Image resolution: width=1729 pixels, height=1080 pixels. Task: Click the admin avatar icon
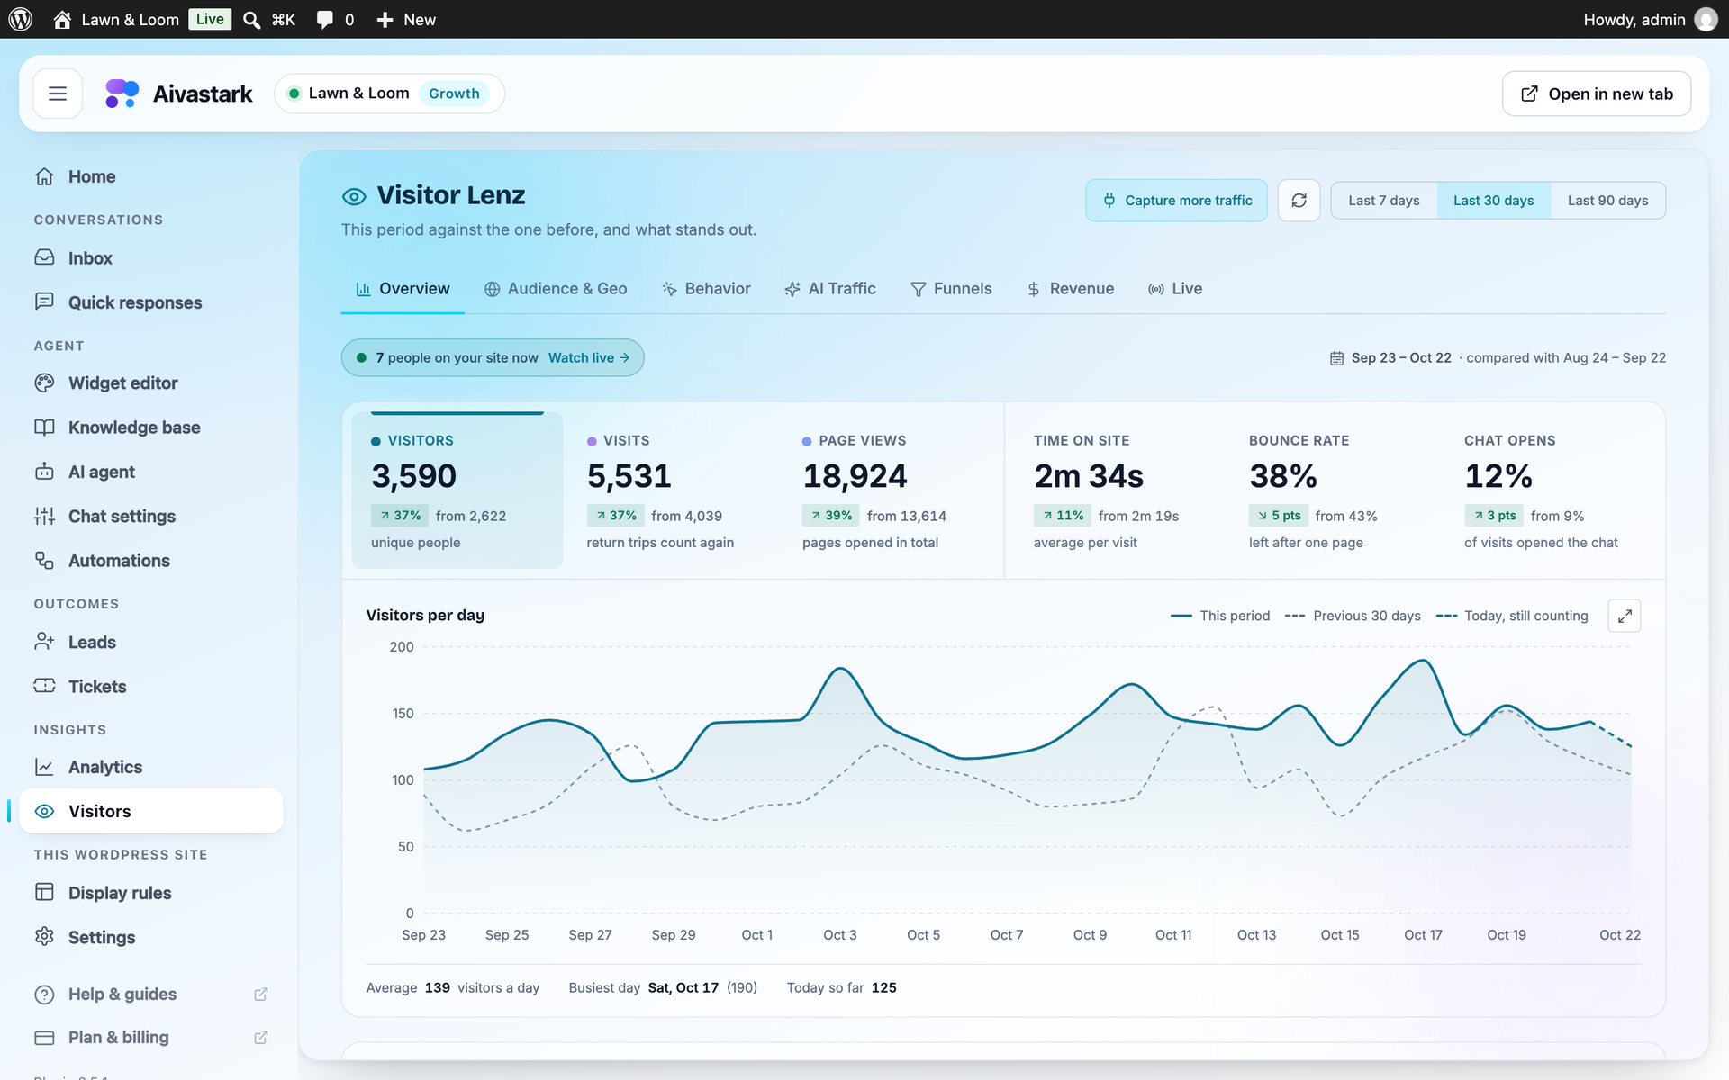point(1706,19)
